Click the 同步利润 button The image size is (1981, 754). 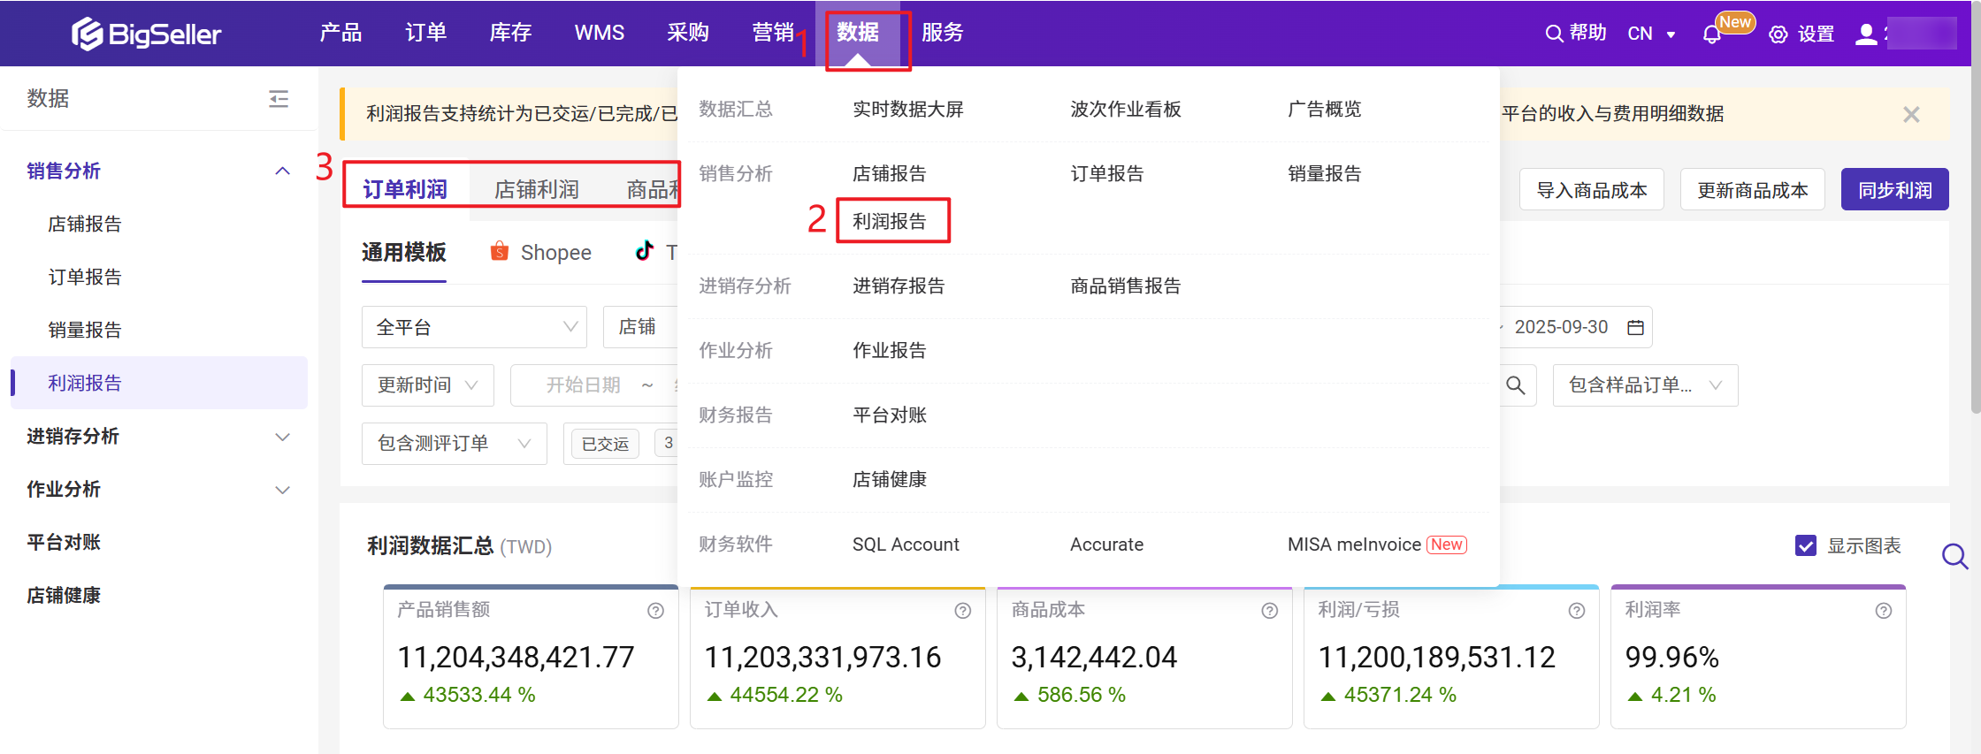pyautogui.click(x=1894, y=190)
